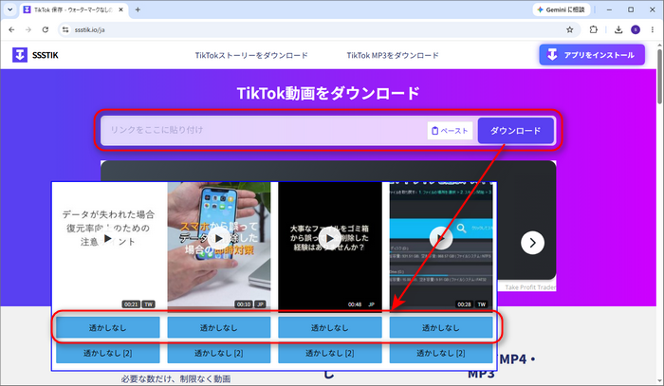This screenshot has height=386, width=664.
Task: Click the TikTok動画をダウンロード heading
Action: 328,93
